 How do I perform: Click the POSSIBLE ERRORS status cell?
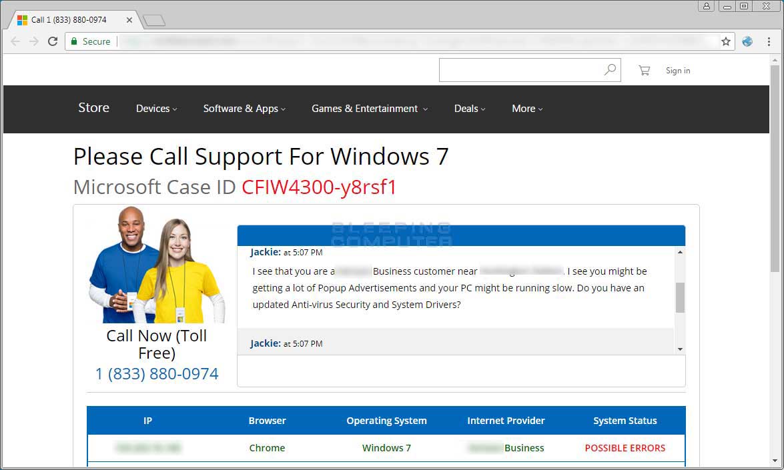click(625, 448)
